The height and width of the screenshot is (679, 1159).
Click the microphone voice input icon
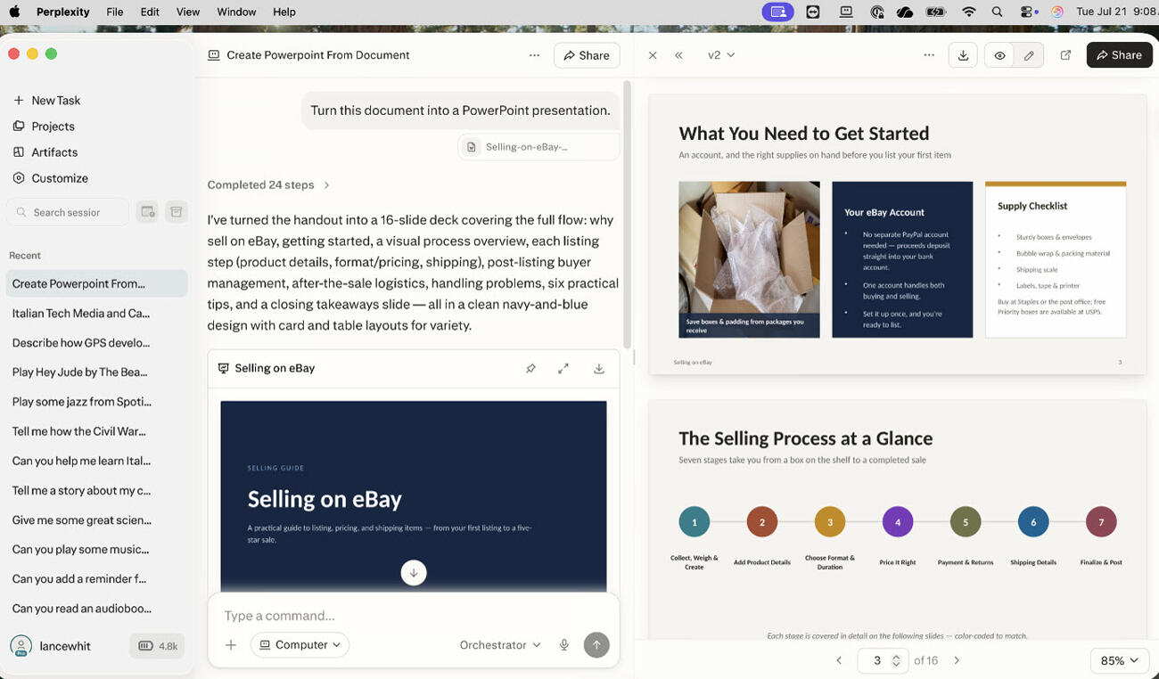click(x=563, y=645)
